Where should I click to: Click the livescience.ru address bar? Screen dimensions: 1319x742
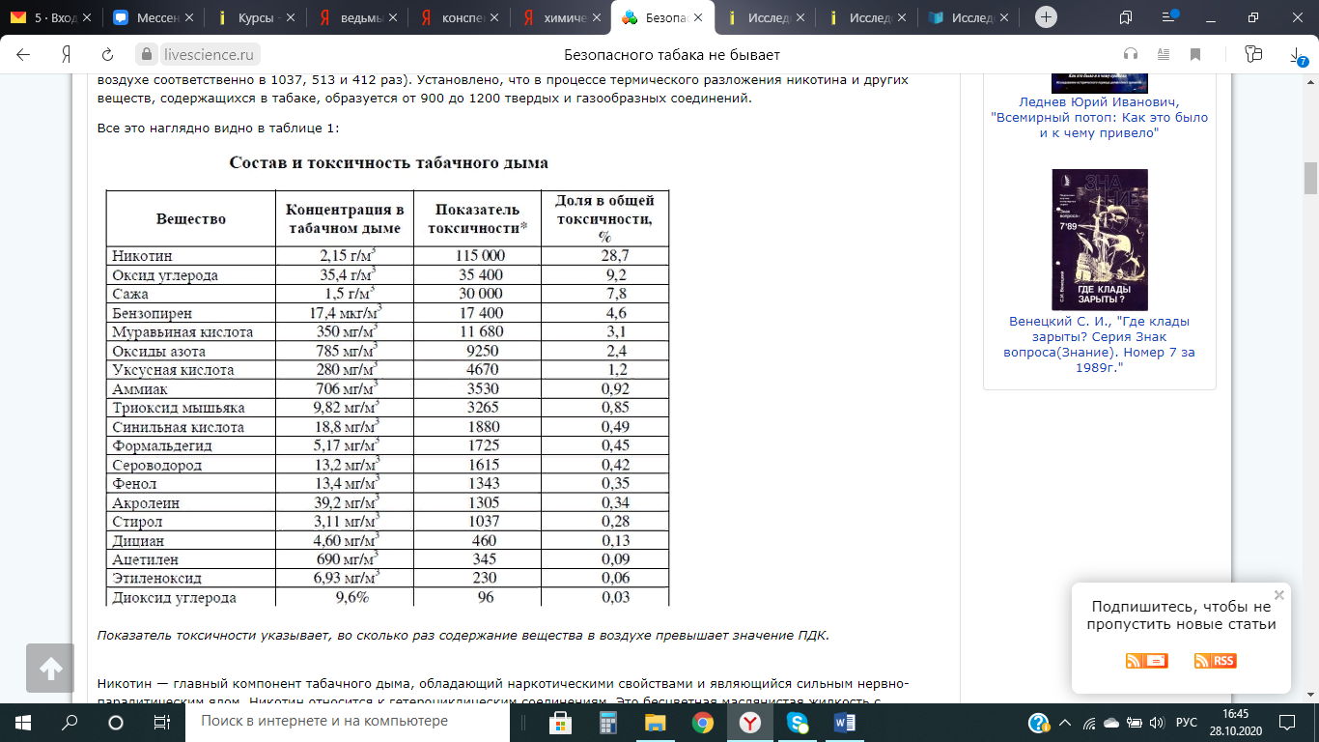[x=199, y=54]
